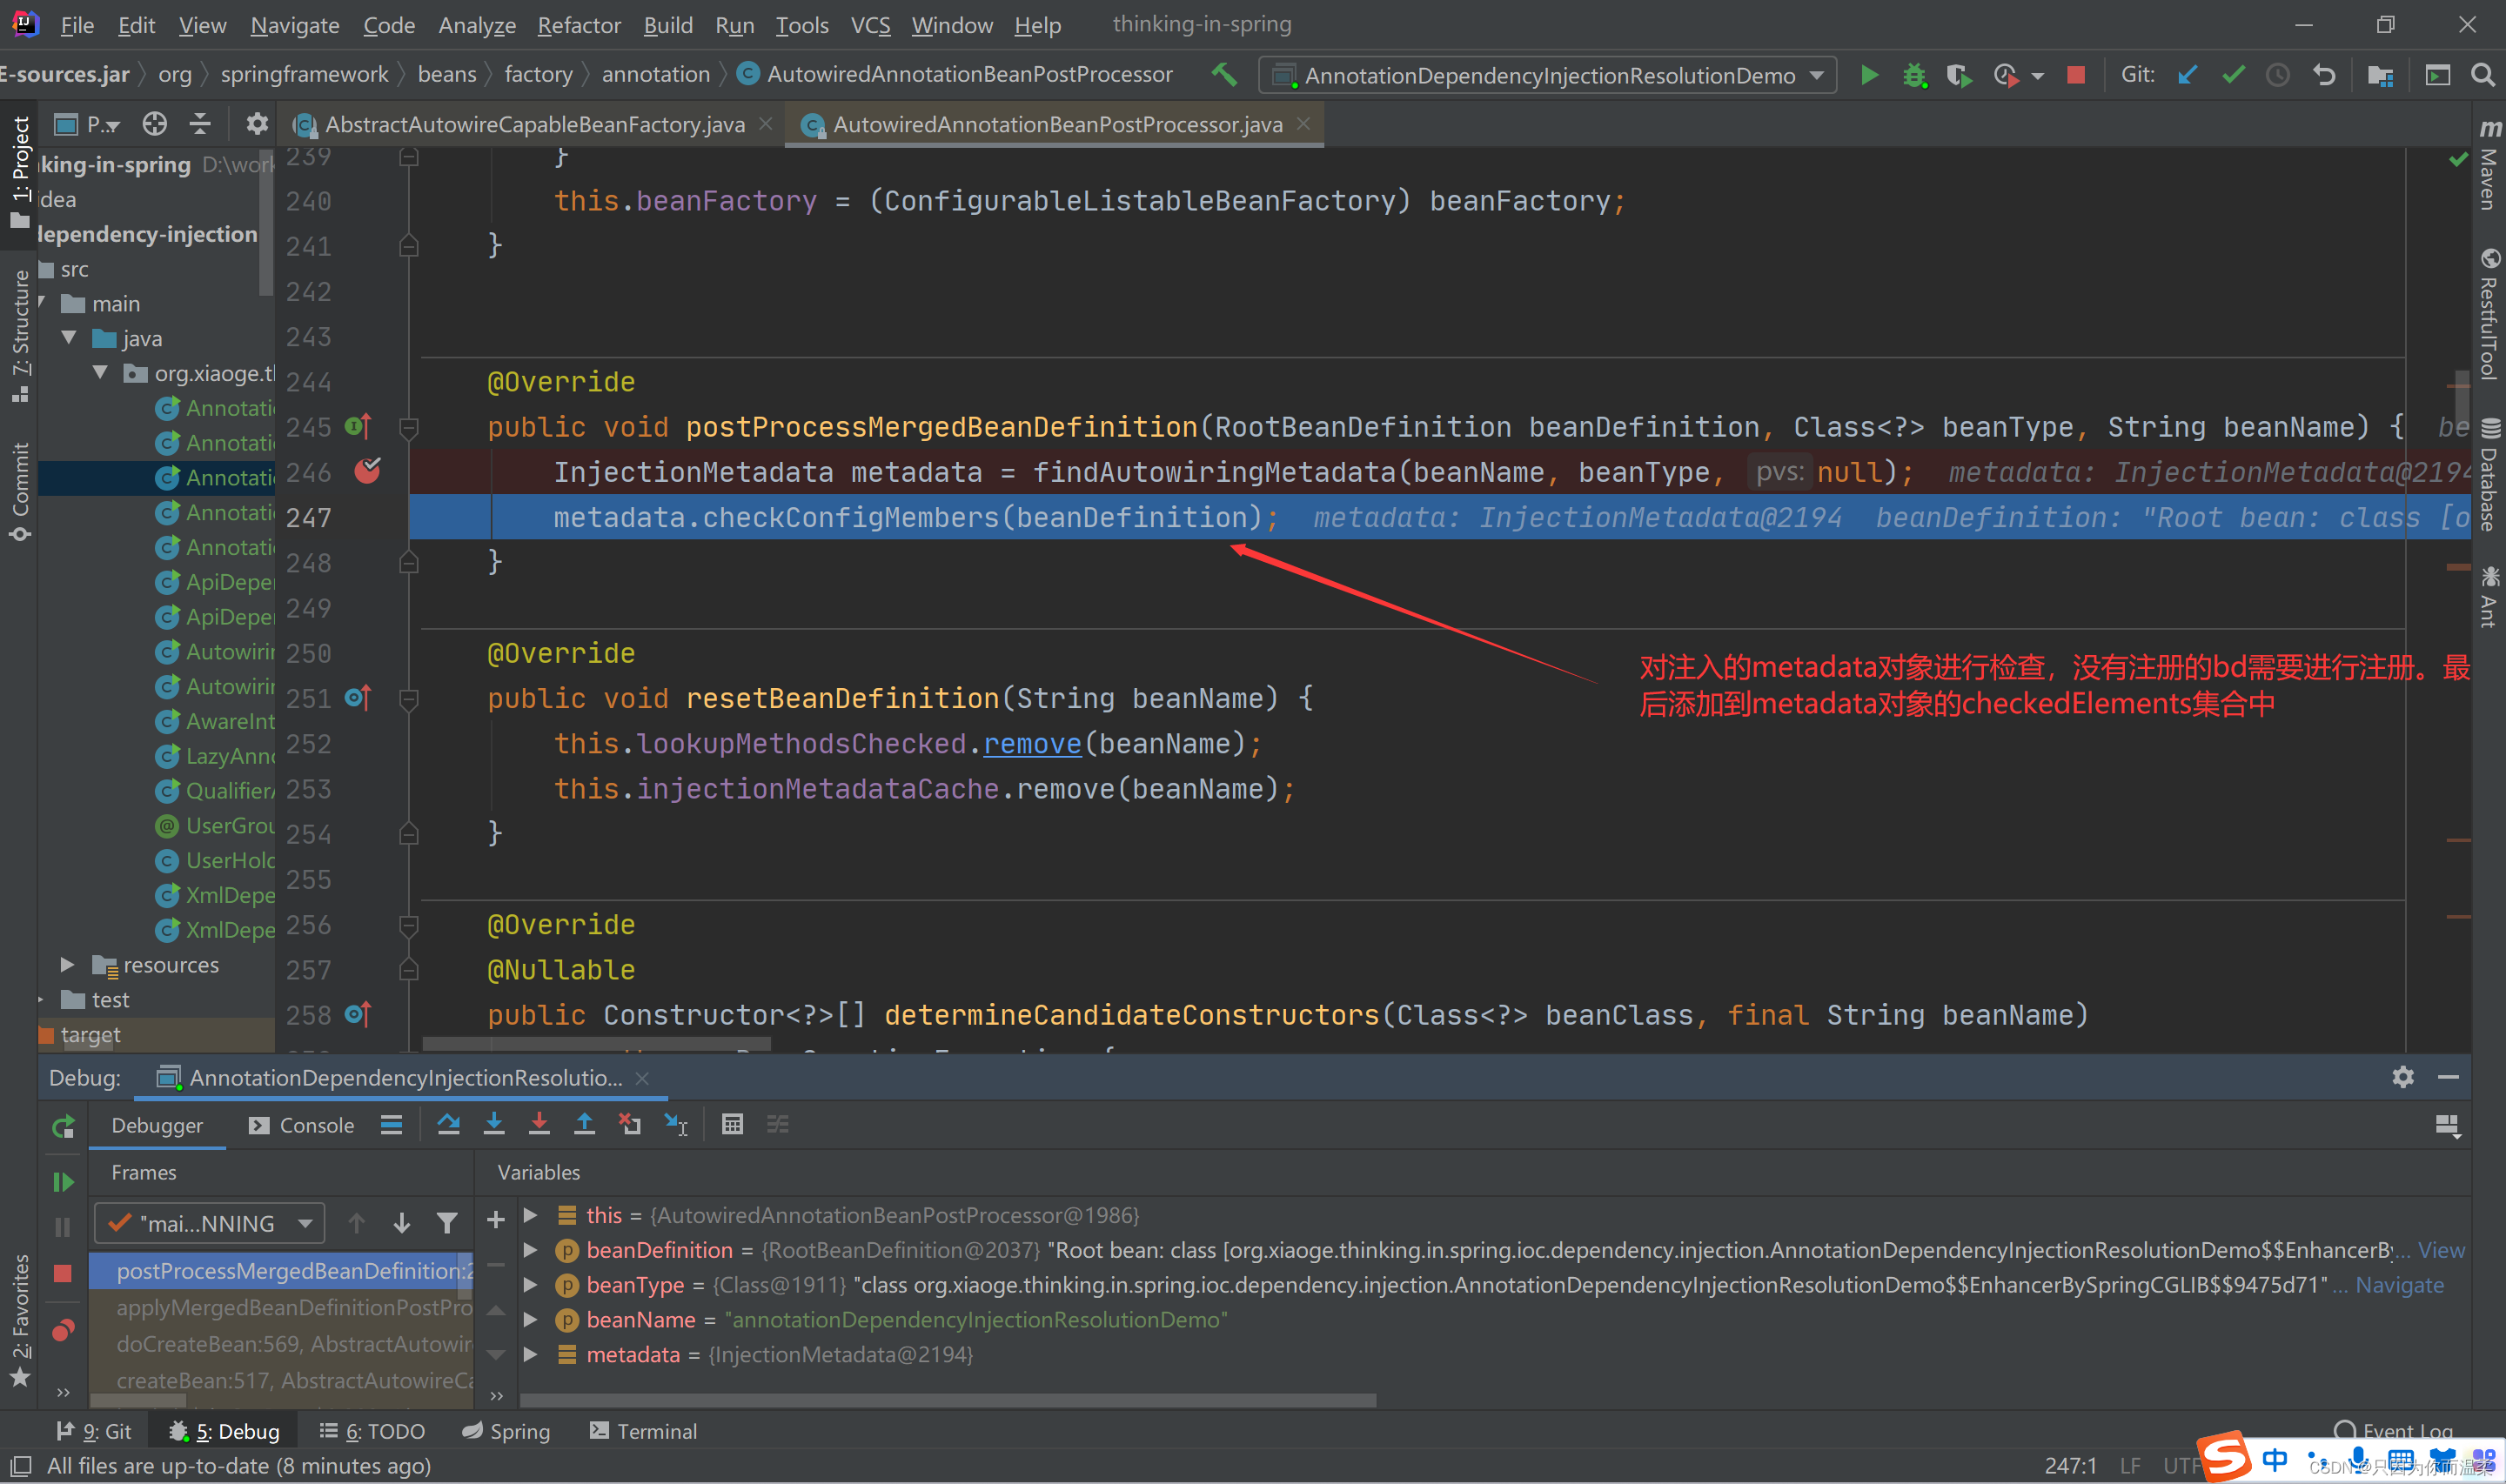Click the Rerun debug session icon
The width and height of the screenshot is (2506, 1484).
pos(63,1127)
